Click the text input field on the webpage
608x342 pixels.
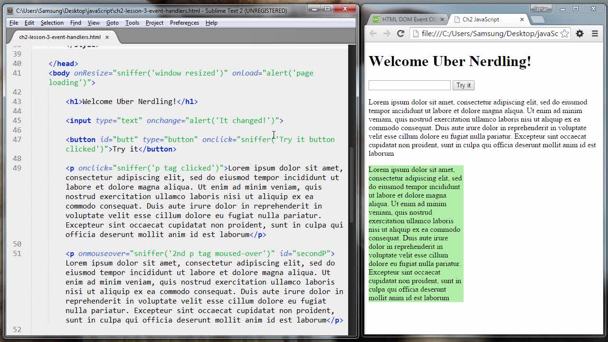coord(409,85)
